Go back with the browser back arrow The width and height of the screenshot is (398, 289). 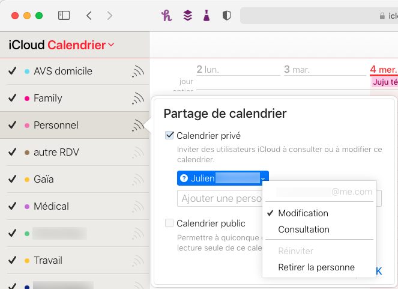pyautogui.click(x=89, y=16)
